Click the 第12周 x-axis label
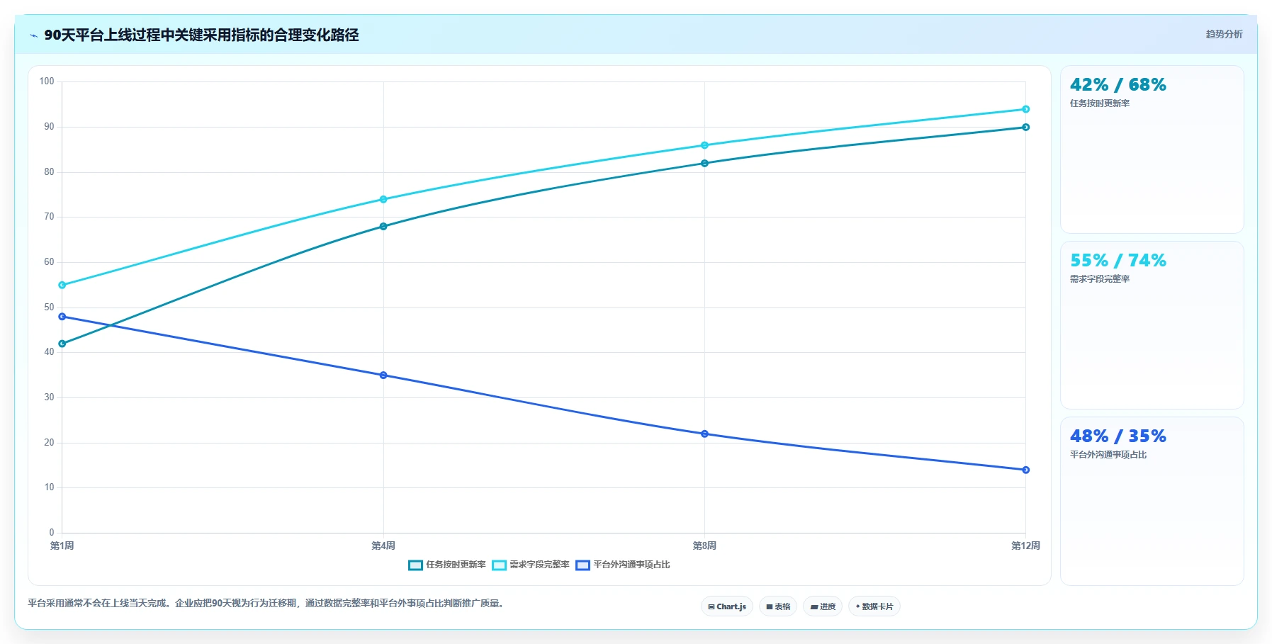The width and height of the screenshot is (1272, 644). tap(1025, 546)
